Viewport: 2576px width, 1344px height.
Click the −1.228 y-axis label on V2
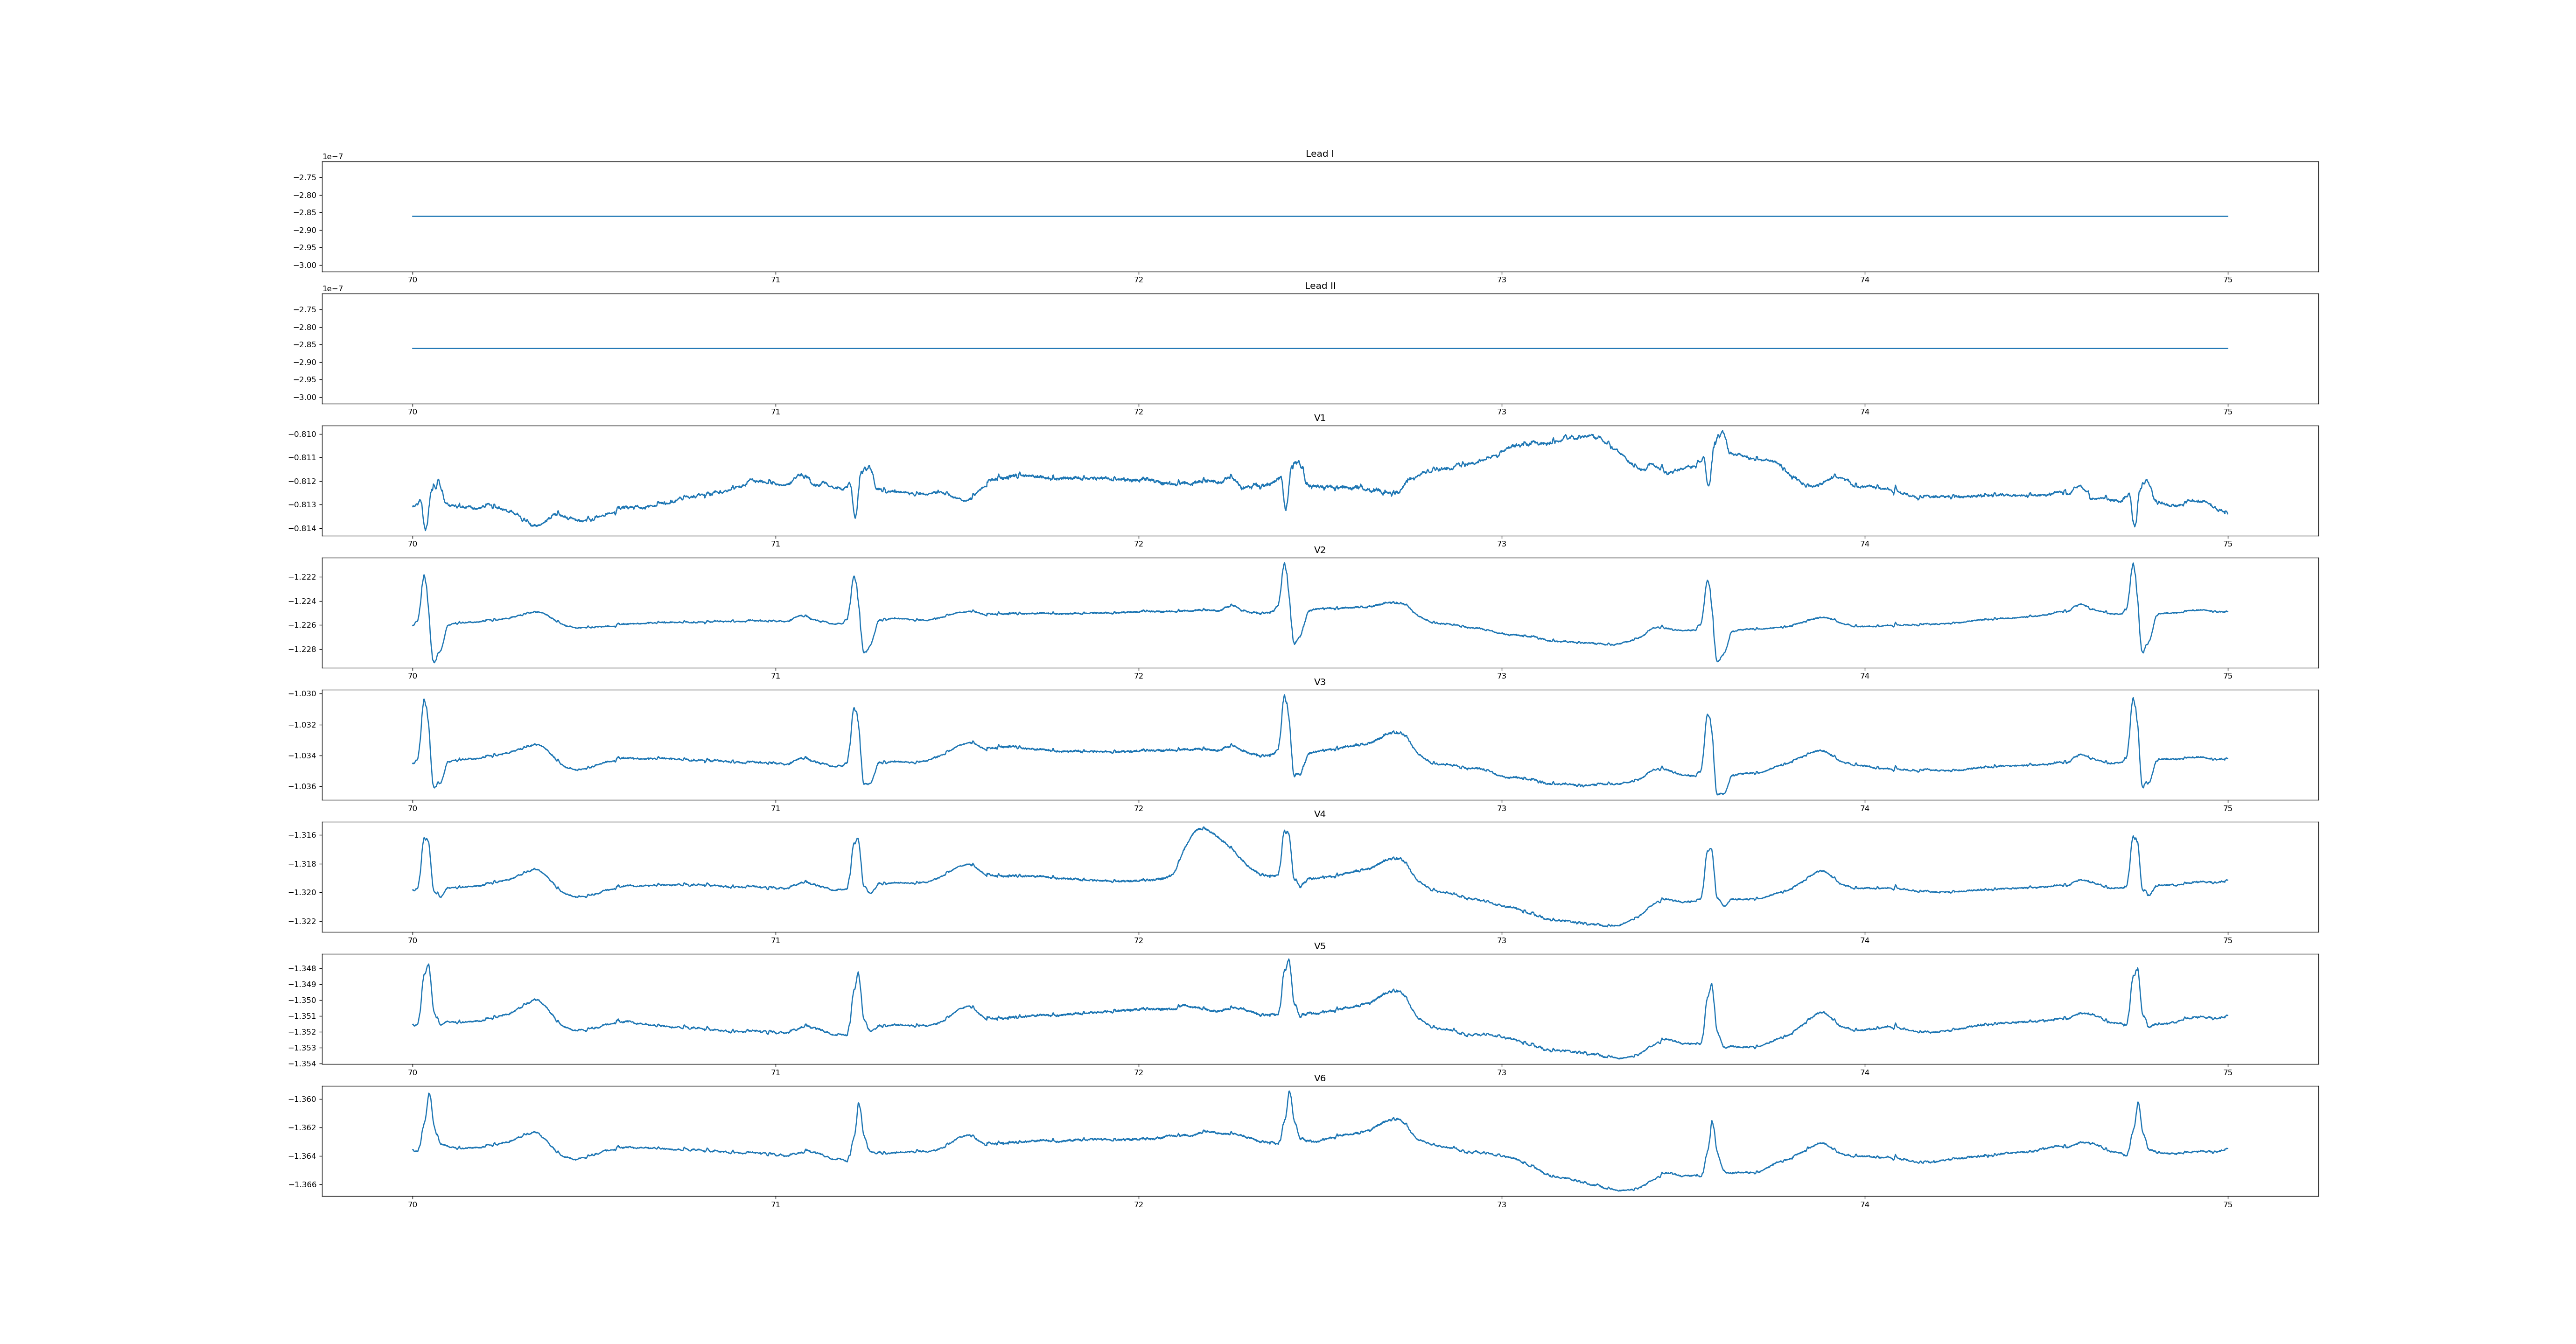tap(303, 649)
